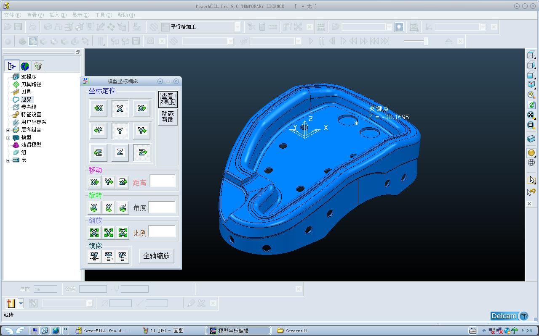The height and width of the screenshot is (336, 539).
Task: Open the Powermill folder taskbar button
Action: (293, 331)
